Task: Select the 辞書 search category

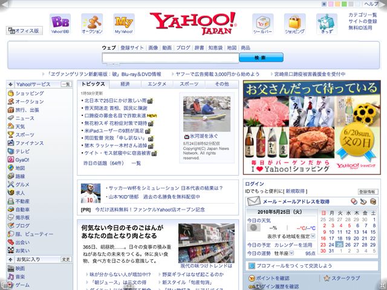Action: point(199,48)
